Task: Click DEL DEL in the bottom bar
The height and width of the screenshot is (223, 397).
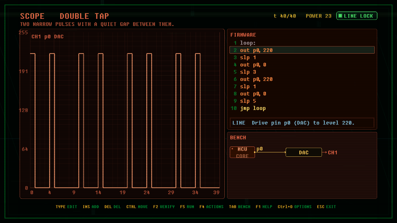Action: [x=113, y=207]
